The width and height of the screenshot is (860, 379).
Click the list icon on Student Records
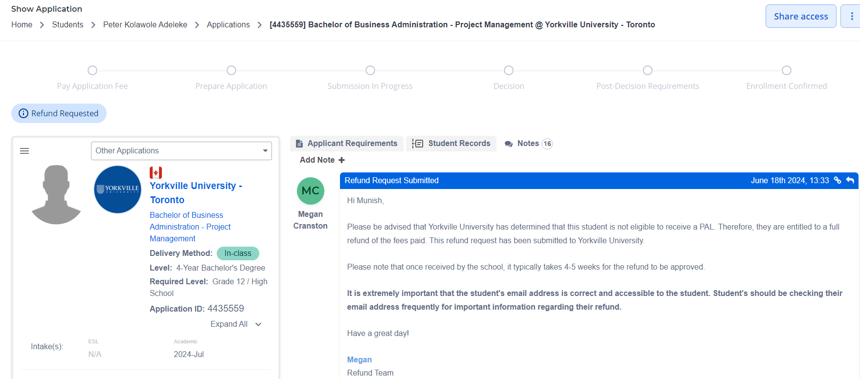click(x=417, y=144)
